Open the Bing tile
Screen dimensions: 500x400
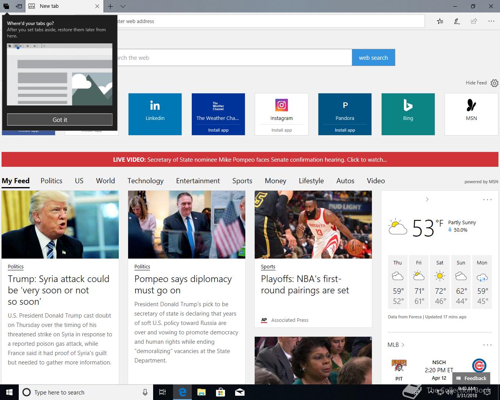pos(408,114)
